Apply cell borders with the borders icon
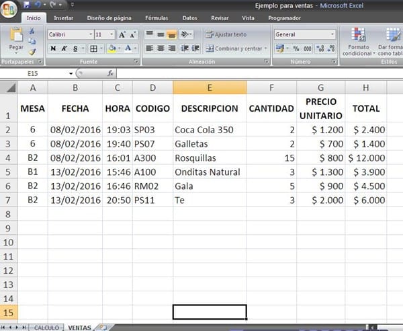403x331 pixels. pyautogui.click(x=93, y=48)
